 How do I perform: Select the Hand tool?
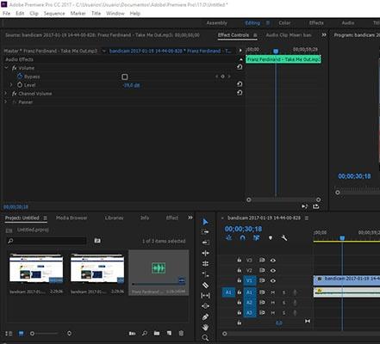[205, 327]
